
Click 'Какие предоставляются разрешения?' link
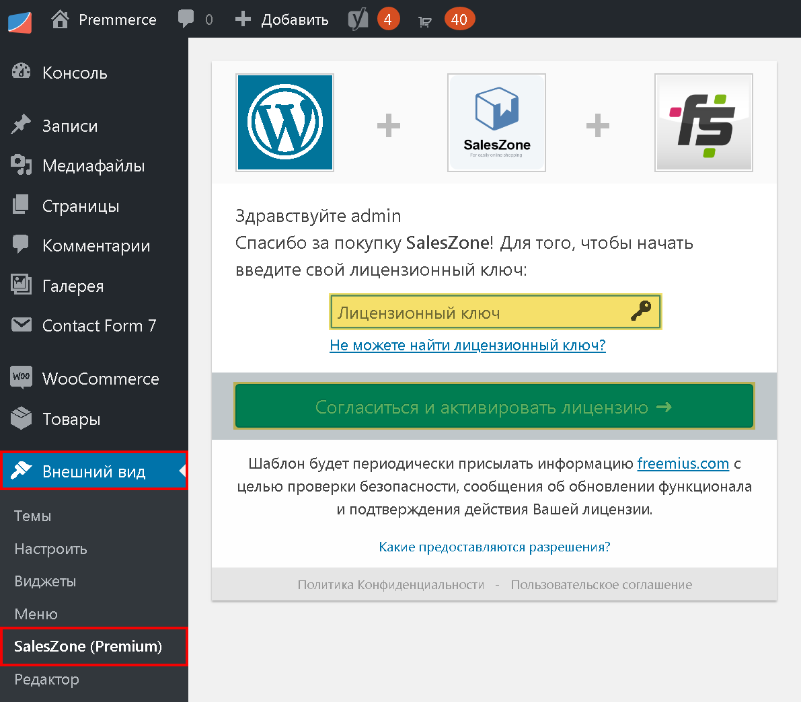494,547
